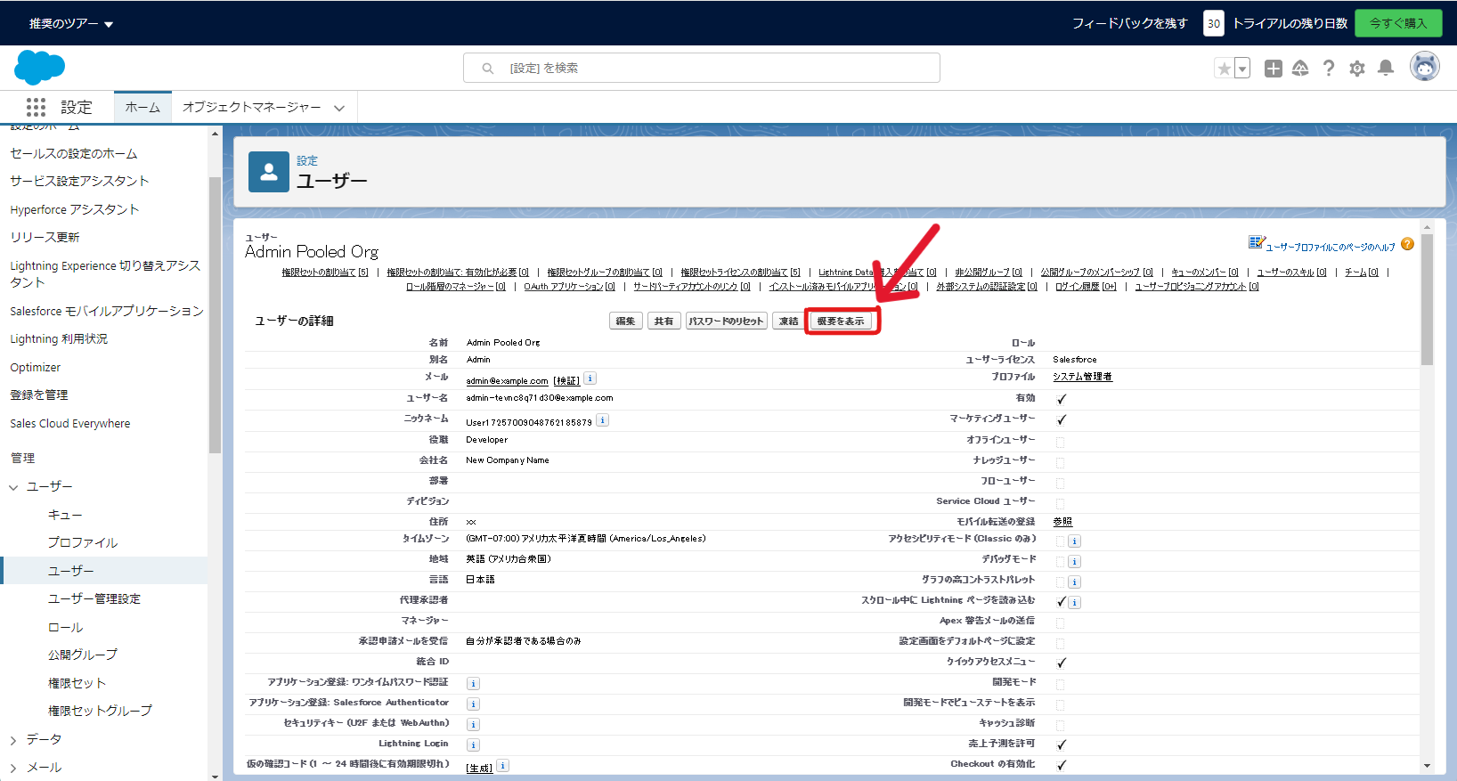1457x781 pixels.
Task: Click the info icon for デバッグモード
Action: click(x=1075, y=562)
